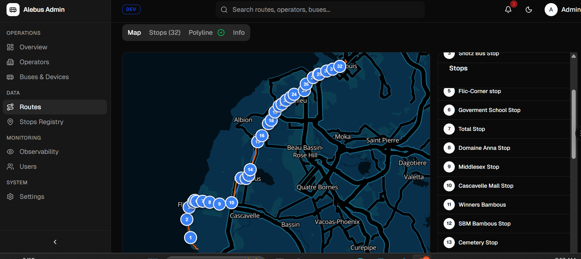Open Buses & Devices section

click(x=55, y=77)
